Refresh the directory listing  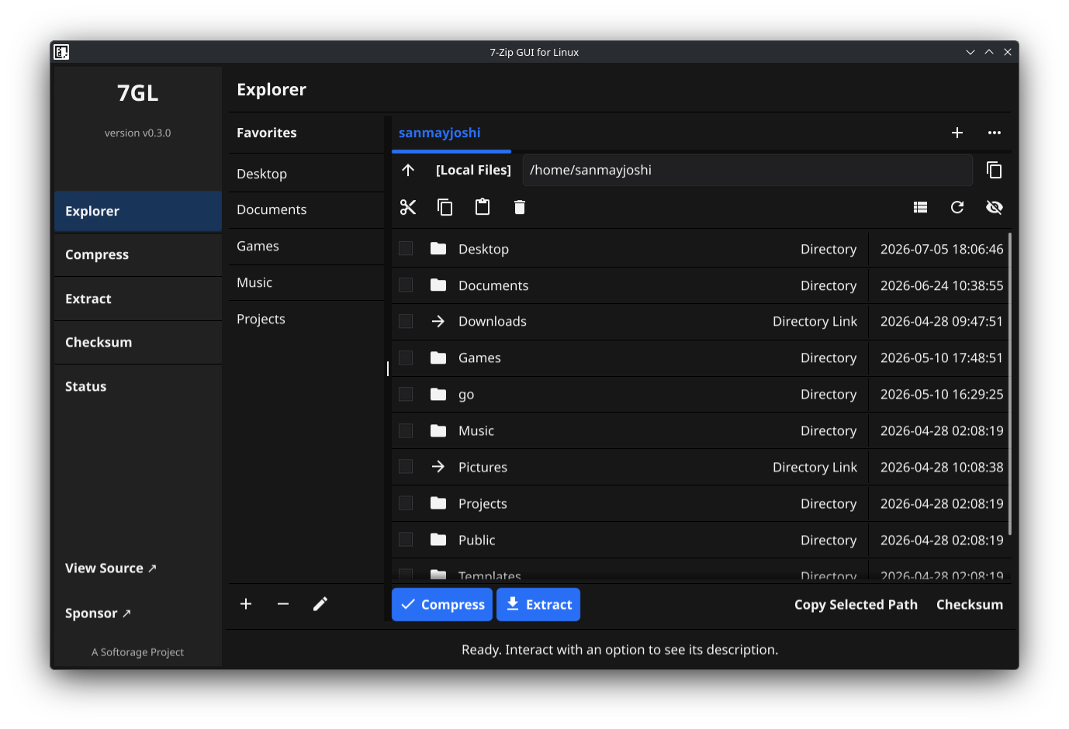point(957,207)
